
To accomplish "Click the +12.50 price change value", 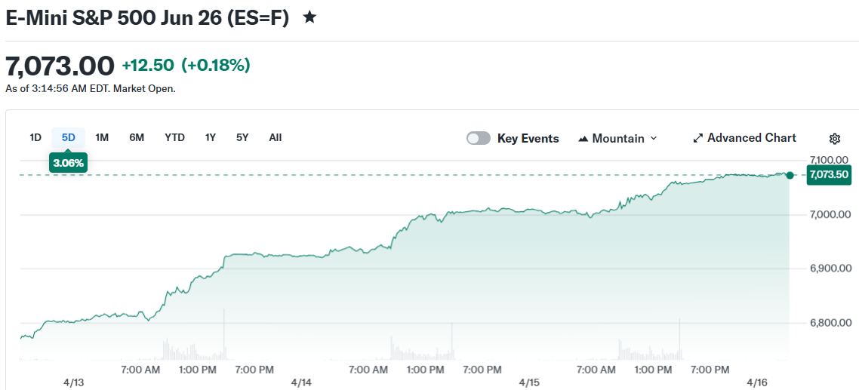I will [x=148, y=66].
